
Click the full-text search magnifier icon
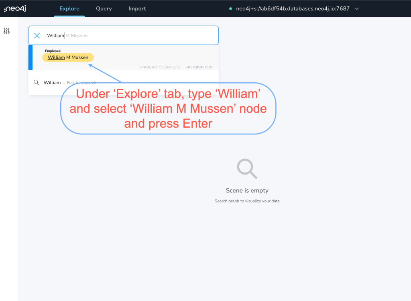(x=37, y=83)
